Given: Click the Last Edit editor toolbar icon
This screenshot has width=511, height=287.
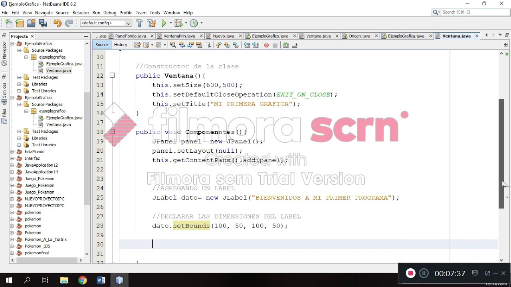Looking at the screenshot, I should click(x=137, y=45).
